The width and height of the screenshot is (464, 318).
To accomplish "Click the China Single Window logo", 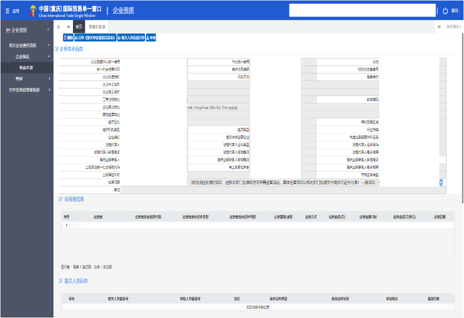I will pos(32,10).
